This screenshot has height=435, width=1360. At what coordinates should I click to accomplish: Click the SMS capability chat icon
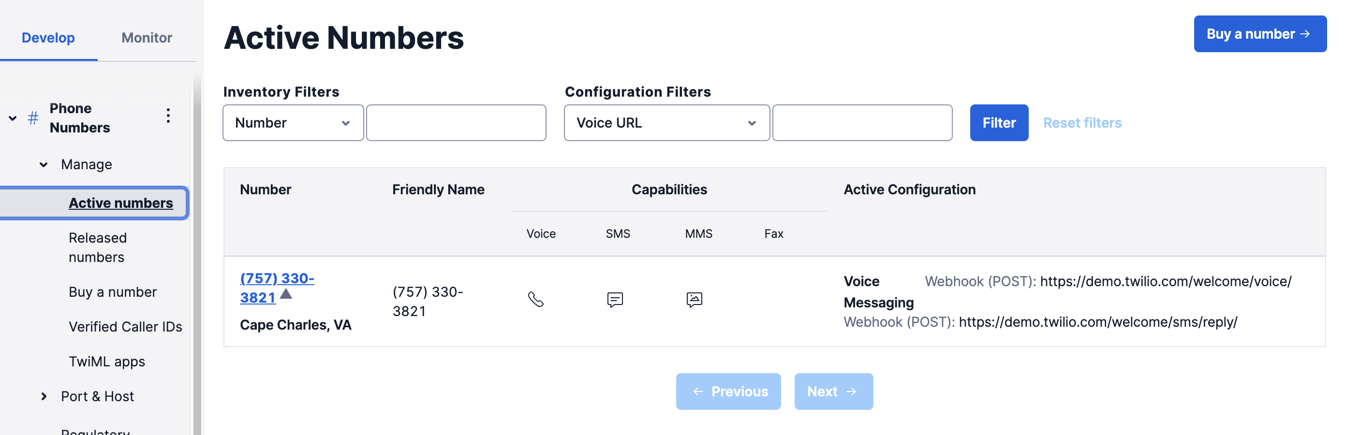pos(615,299)
